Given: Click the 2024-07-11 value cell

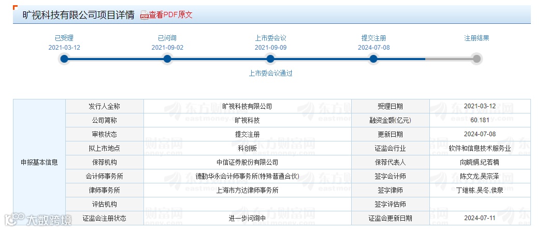Looking at the screenshot, I should (x=480, y=218).
